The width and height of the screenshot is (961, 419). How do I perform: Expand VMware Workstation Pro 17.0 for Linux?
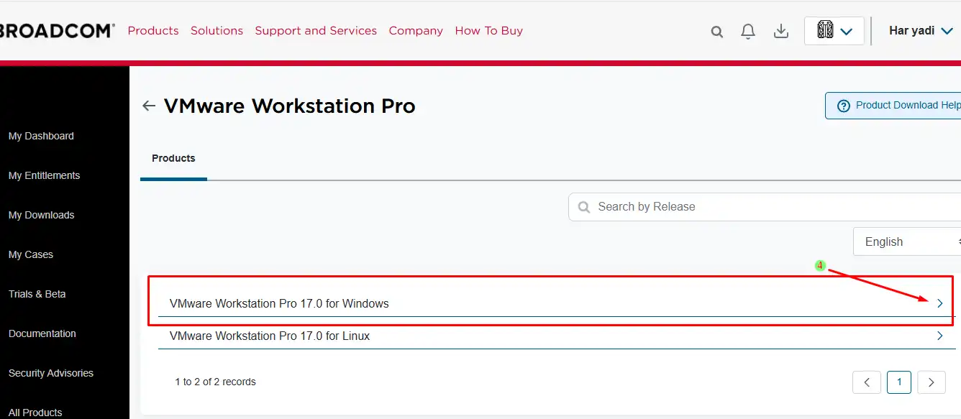tap(939, 336)
